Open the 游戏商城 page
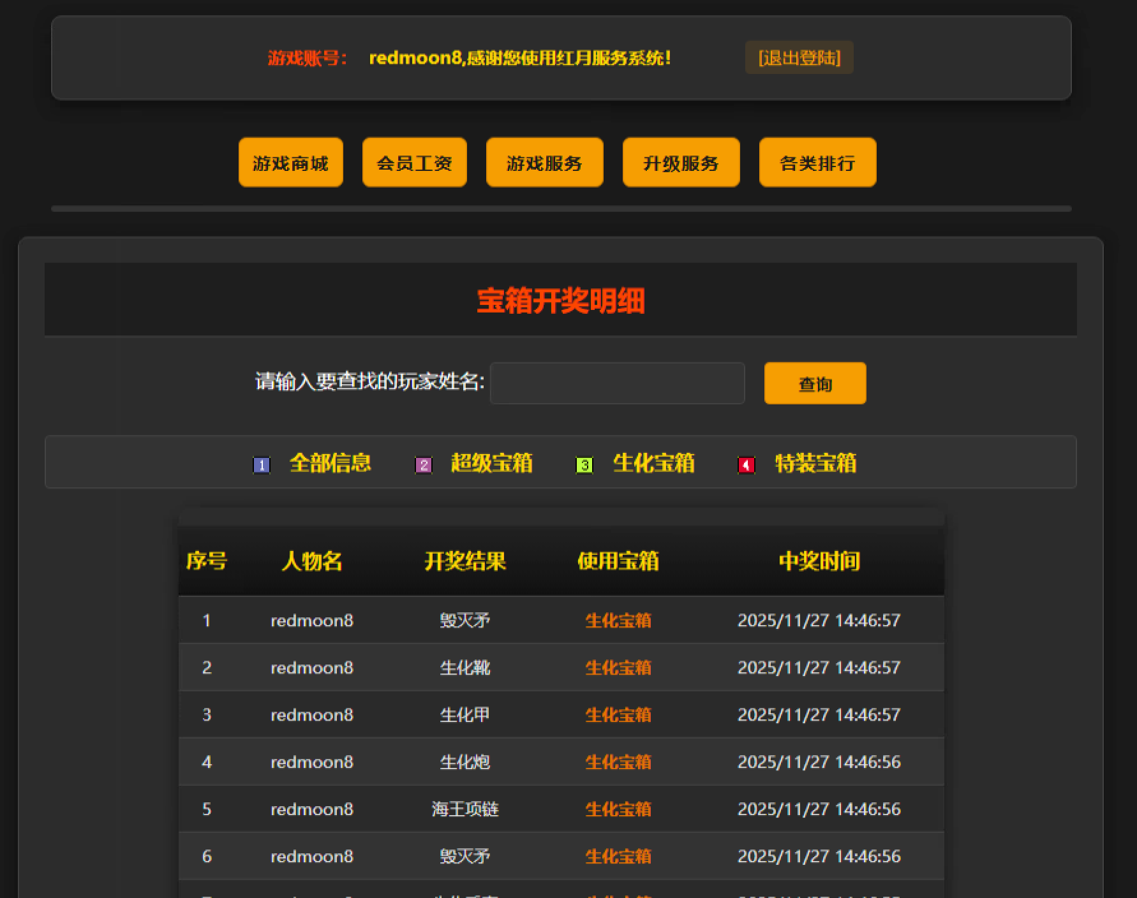 [x=290, y=162]
